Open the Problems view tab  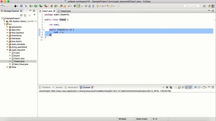(x=45, y=87)
